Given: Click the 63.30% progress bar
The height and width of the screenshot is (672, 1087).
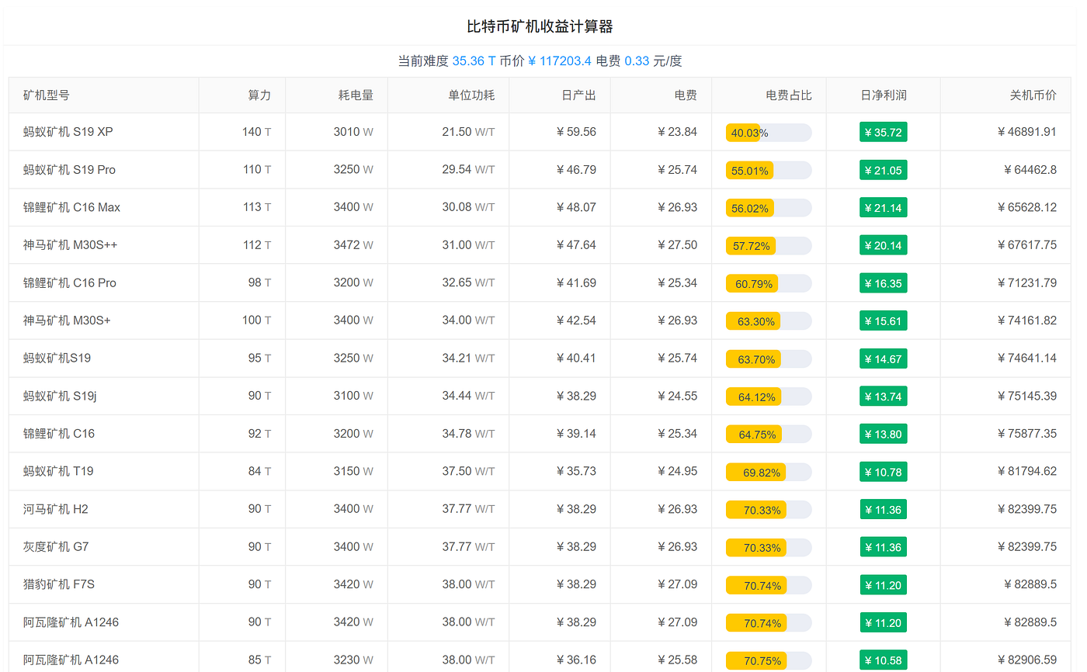Looking at the screenshot, I should click(x=769, y=321).
